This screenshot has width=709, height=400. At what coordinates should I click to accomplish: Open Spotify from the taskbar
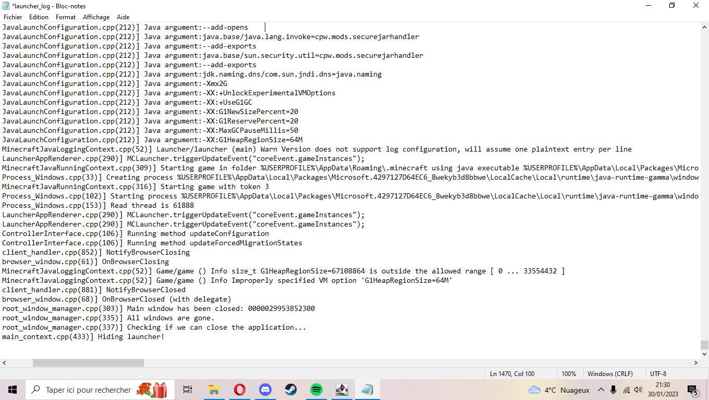coord(316,390)
